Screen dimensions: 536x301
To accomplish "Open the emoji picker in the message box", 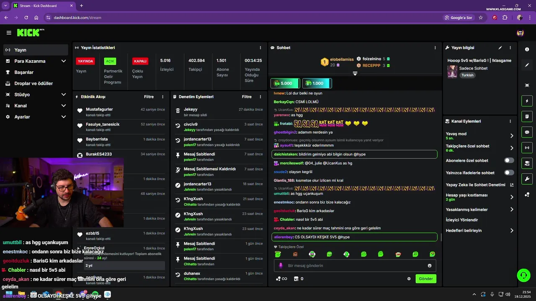I will [x=430, y=265].
